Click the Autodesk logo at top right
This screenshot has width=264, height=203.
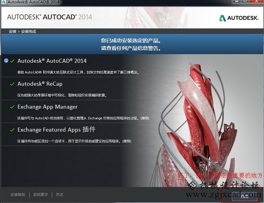click(239, 18)
